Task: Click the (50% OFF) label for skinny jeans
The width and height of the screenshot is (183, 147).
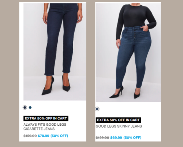Action: [x=132, y=138]
